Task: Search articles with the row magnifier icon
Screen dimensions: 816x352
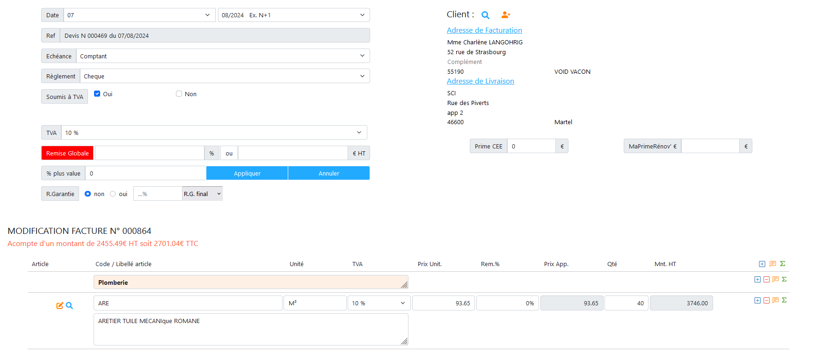Action: (69, 305)
